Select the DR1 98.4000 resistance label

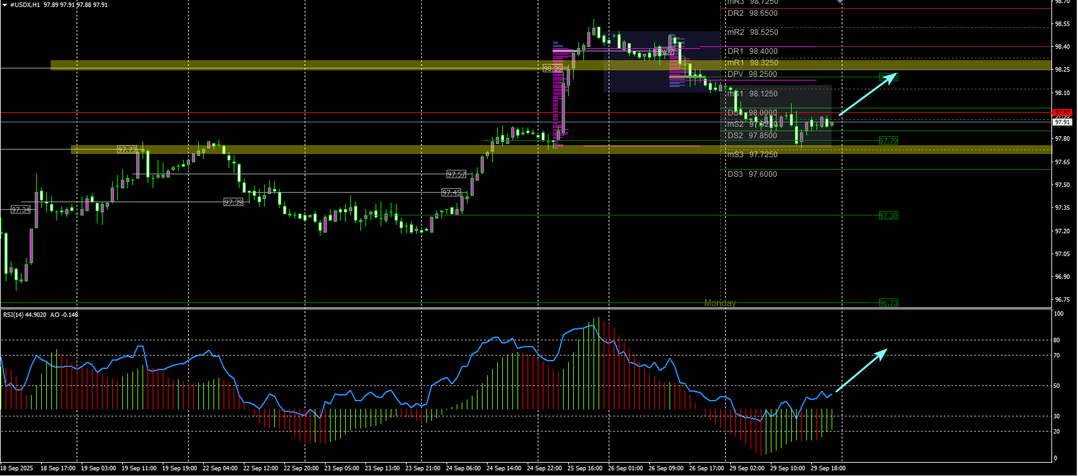click(x=752, y=51)
